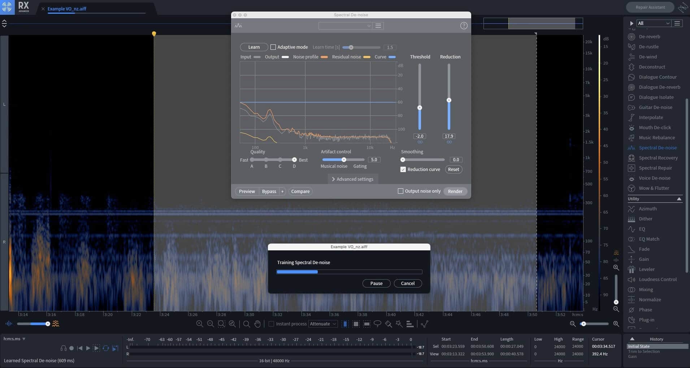Open the h:m:s.ms time format dropdown
This screenshot has width=690, height=368.
pos(14,339)
